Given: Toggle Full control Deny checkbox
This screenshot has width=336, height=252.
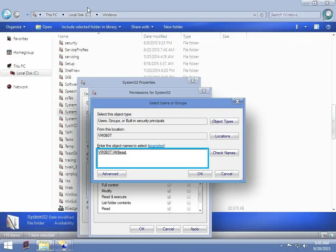Looking at the screenshot, I should tap(189, 185).
